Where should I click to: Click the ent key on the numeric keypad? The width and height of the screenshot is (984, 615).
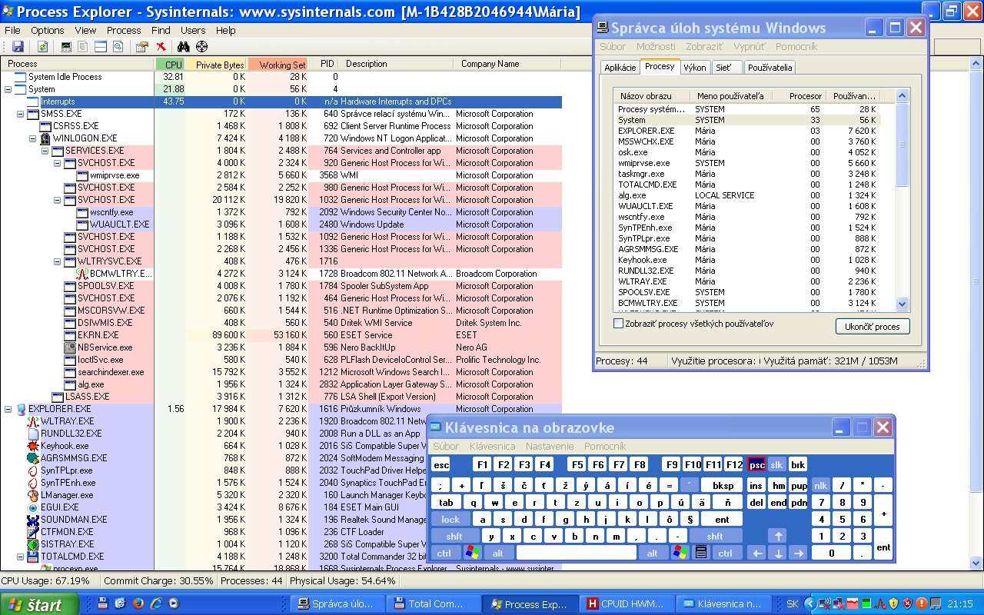pos(883,544)
